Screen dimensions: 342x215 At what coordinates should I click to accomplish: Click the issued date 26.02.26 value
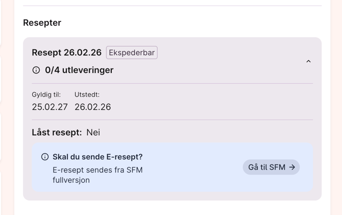92,107
